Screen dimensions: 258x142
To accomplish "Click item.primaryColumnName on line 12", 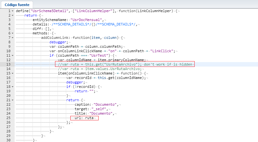I will pos(121,60).
